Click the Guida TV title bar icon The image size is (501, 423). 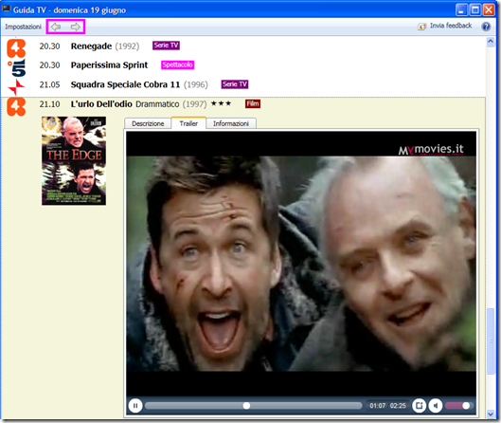[x=6, y=9]
